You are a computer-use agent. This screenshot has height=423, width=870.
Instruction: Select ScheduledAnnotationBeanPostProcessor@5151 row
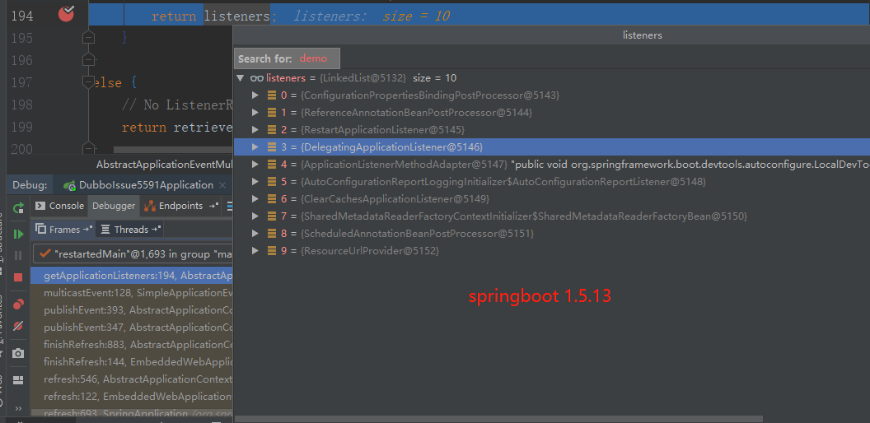point(551,234)
